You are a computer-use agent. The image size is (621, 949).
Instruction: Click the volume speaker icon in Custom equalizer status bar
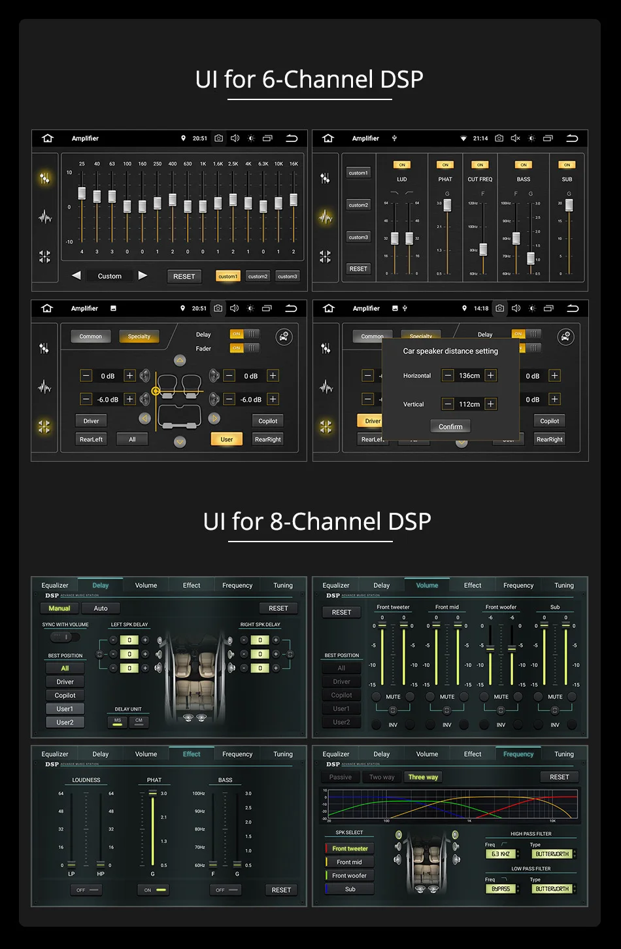pos(235,138)
